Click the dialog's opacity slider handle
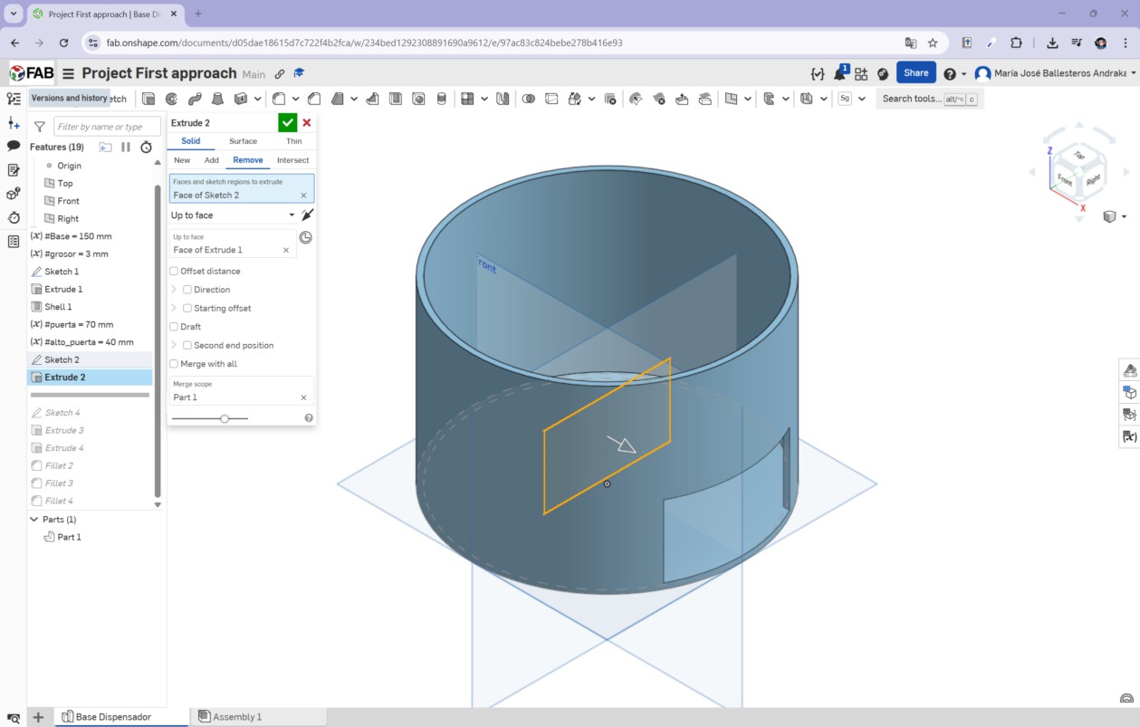1140x727 pixels. tap(225, 418)
